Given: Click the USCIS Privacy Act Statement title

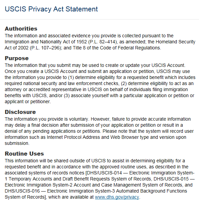Looking at the screenshot, I should [x=51, y=9].
